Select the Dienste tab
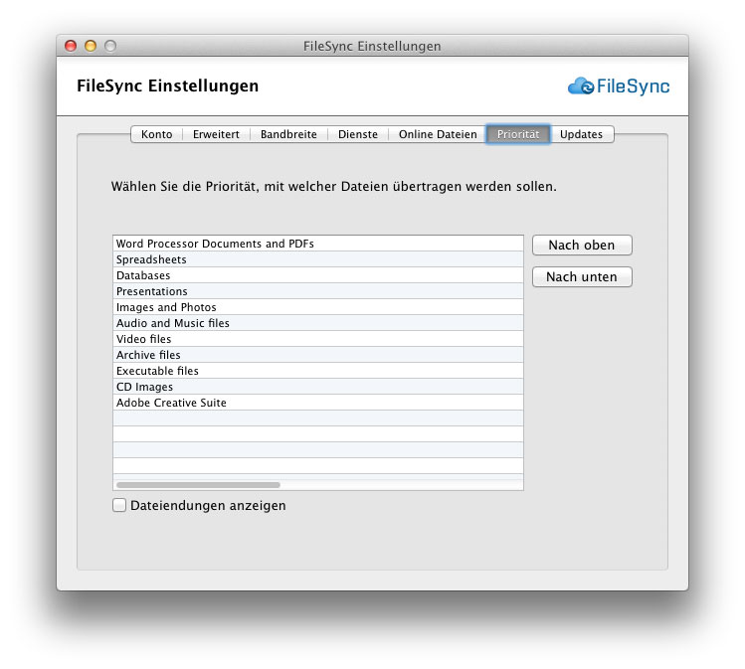The width and height of the screenshot is (745, 669). pyautogui.click(x=358, y=134)
